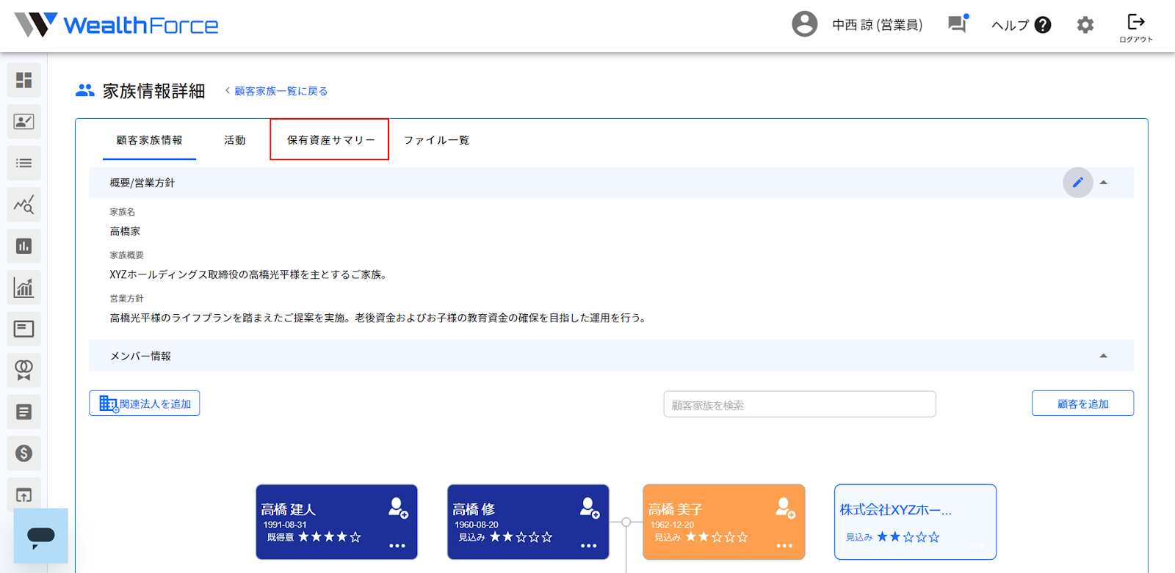
Task: Click the 顧客を追加 button
Action: (x=1082, y=404)
